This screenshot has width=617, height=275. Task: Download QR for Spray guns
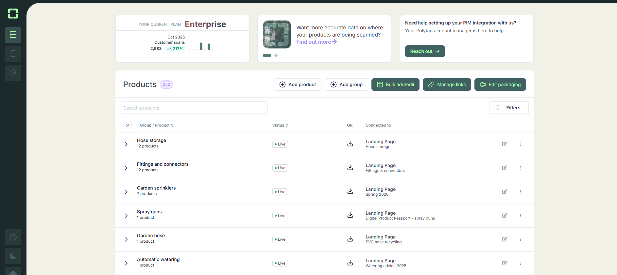click(350, 215)
